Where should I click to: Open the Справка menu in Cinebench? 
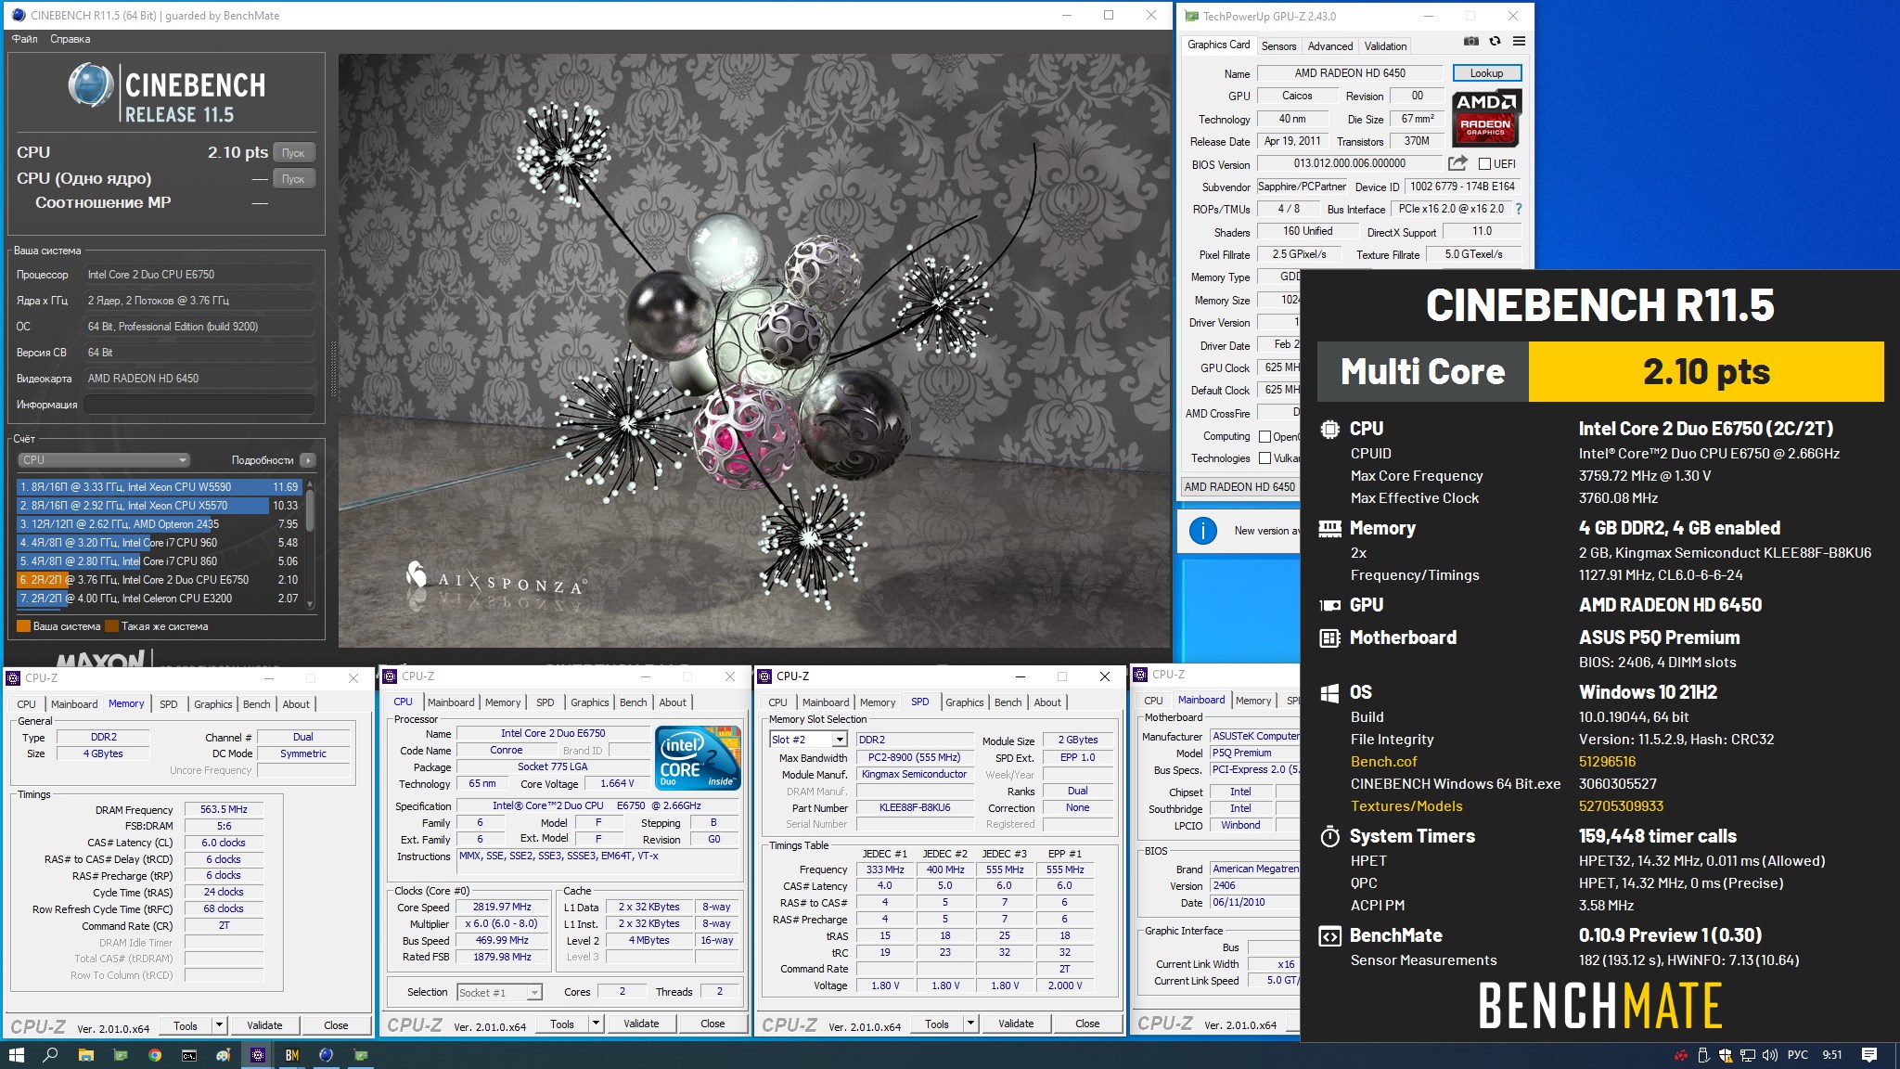pyautogui.click(x=71, y=39)
